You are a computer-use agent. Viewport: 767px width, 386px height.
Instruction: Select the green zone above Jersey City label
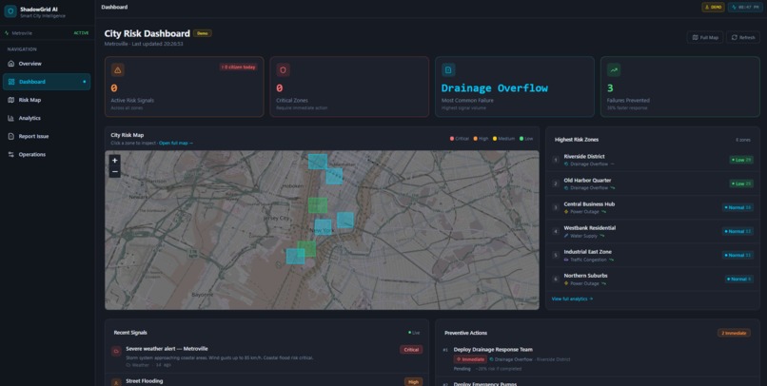(318, 205)
